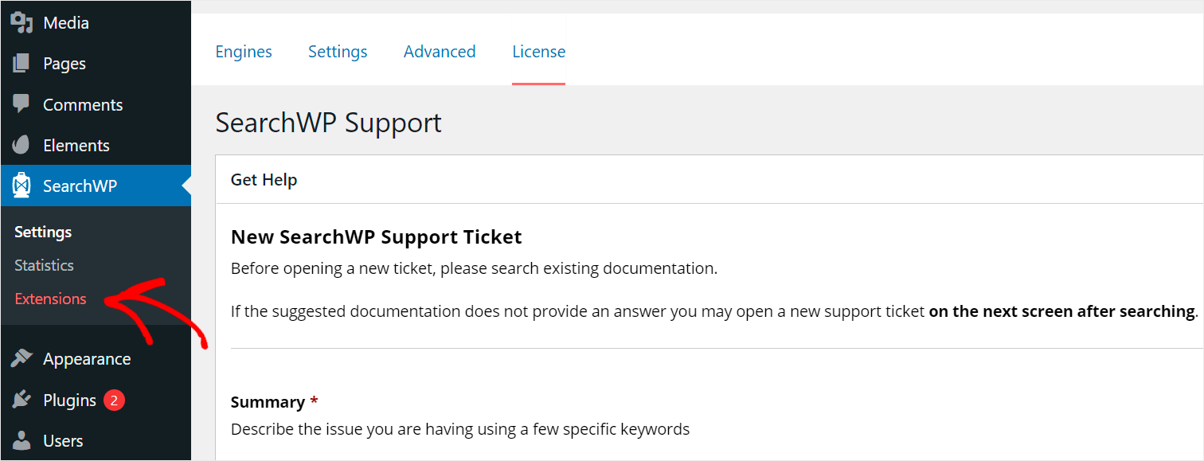Select the License tab
1204x461 pixels.
click(539, 52)
